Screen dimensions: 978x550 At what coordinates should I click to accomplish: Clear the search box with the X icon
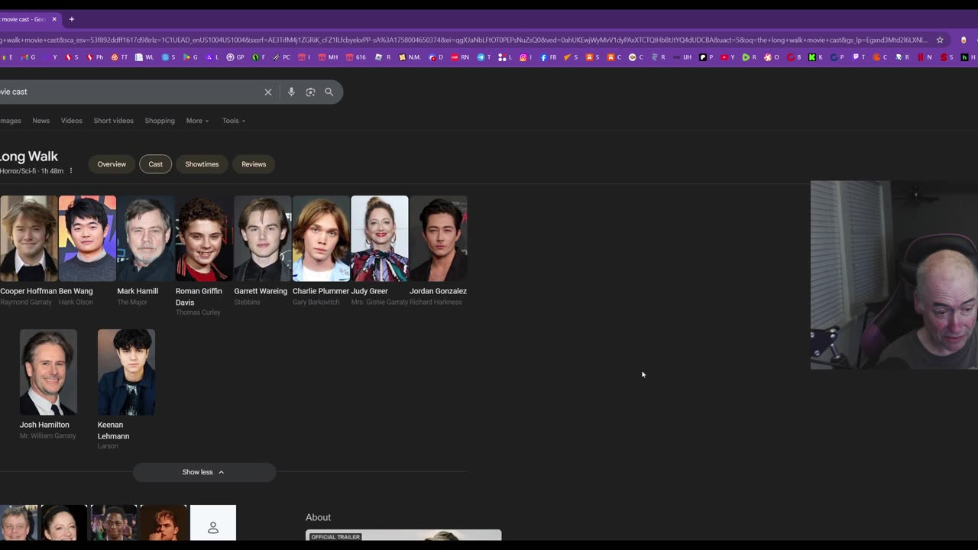pyautogui.click(x=268, y=92)
